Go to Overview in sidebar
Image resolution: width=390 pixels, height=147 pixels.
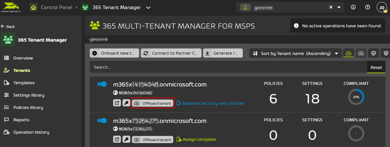pyautogui.click(x=23, y=58)
